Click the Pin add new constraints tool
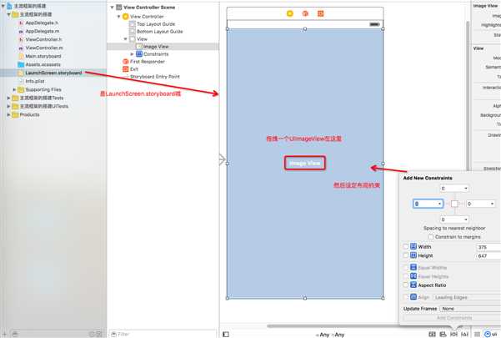Image resolution: width=501 pixels, height=338 pixels. tap(453, 334)
